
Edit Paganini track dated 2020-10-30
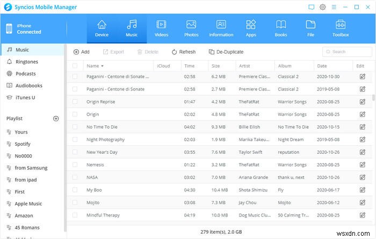tap(363, 77)
